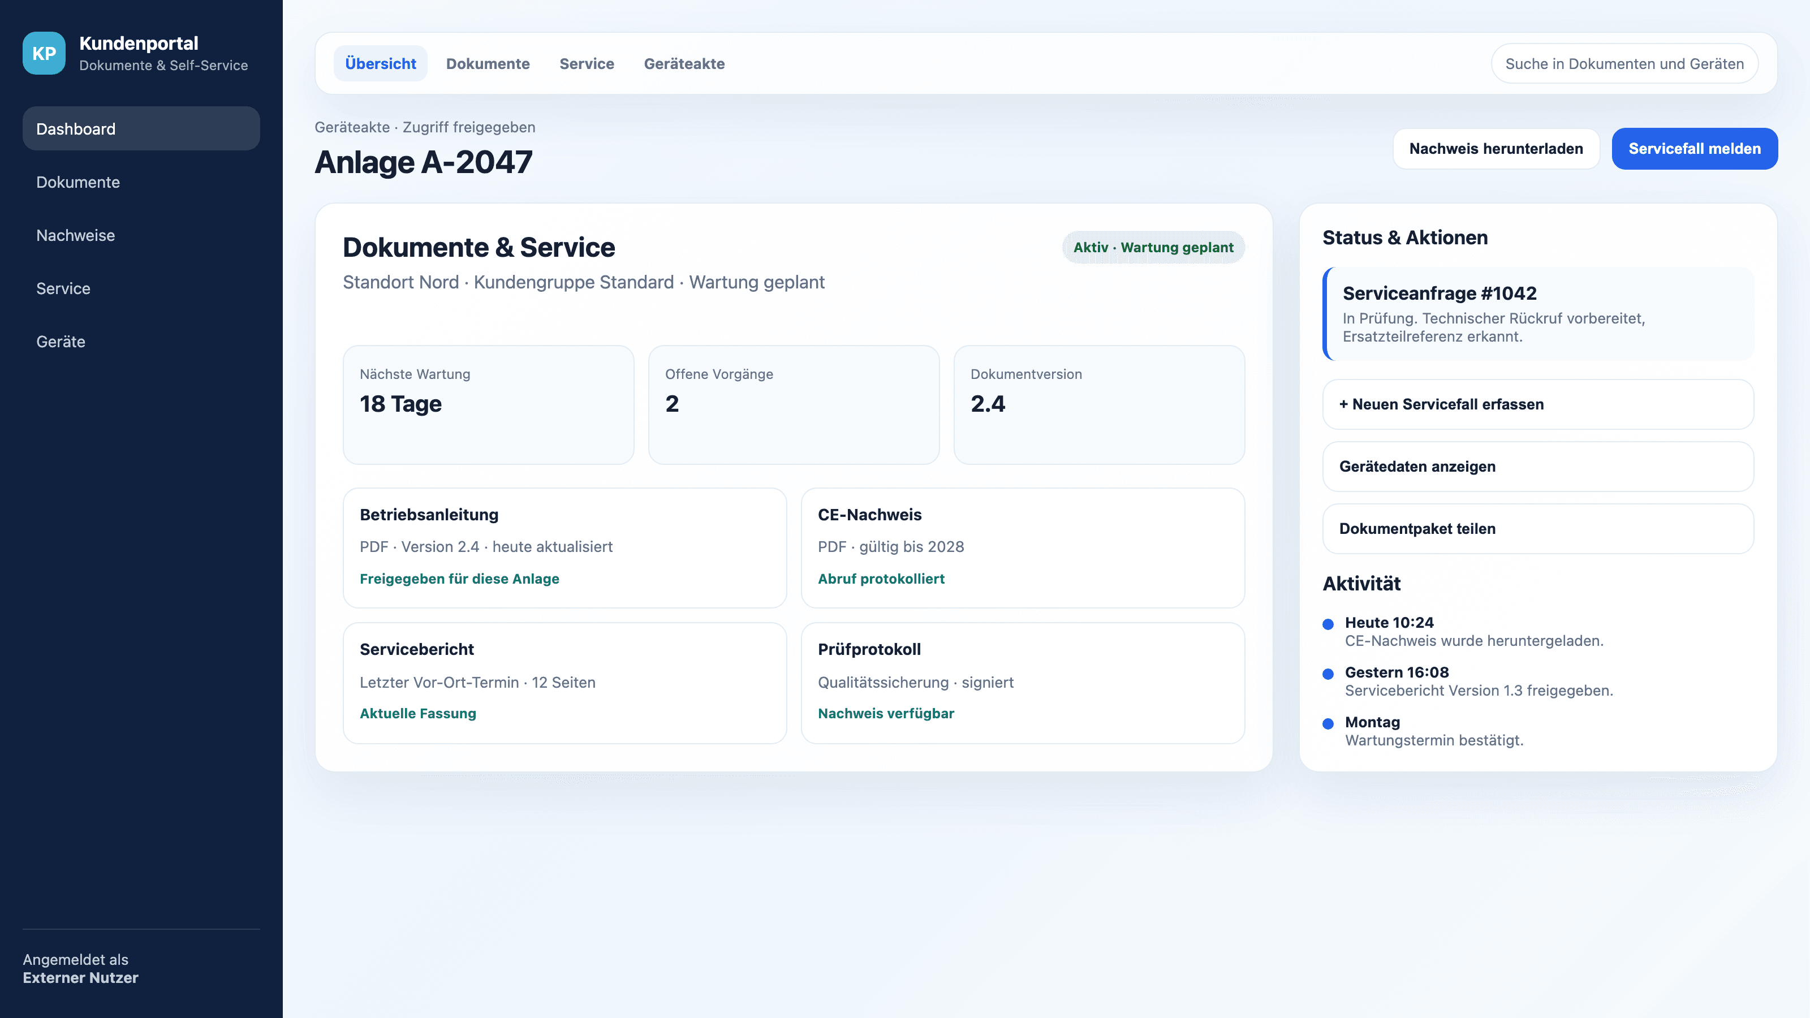Open the Dokumentversion 2.4 card
This screenshot has height=1018, width=1810.
click(1099, 405)
